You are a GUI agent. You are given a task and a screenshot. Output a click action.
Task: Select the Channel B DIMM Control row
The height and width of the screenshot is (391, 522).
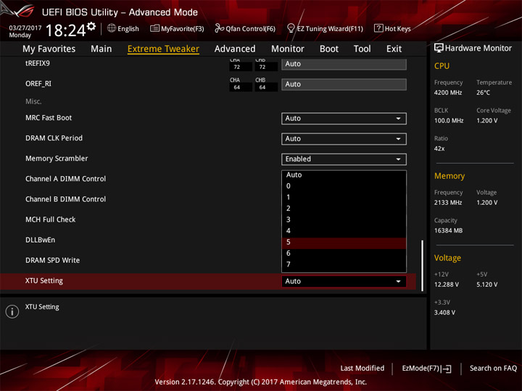pyautogui.click(x=65, y=199)
